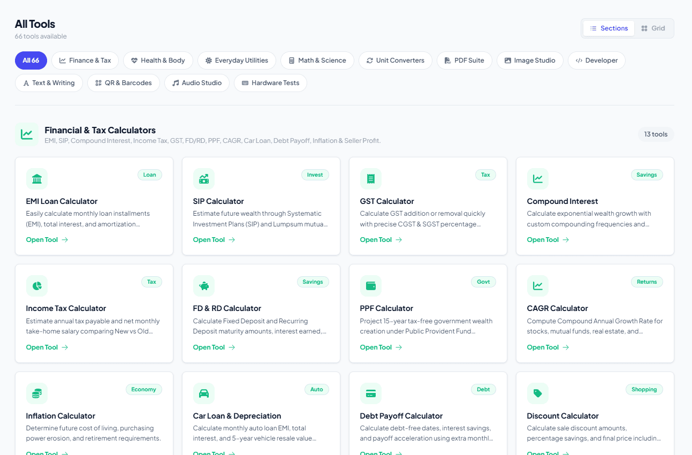Viewport: 692px width, 455px height.
Task: Click the Inflation Calculator title
Action: [x=60, y=416]
